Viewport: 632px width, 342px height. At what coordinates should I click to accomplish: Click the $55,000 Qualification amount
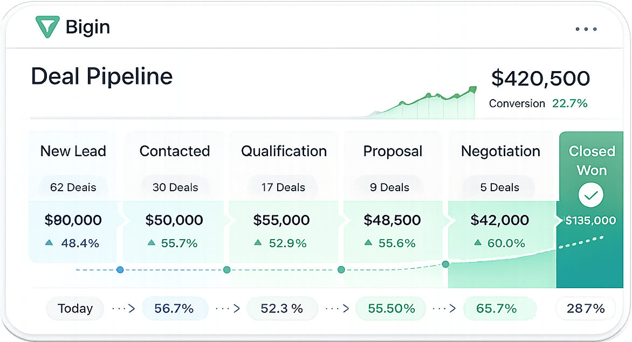click(x=281, y=220)
